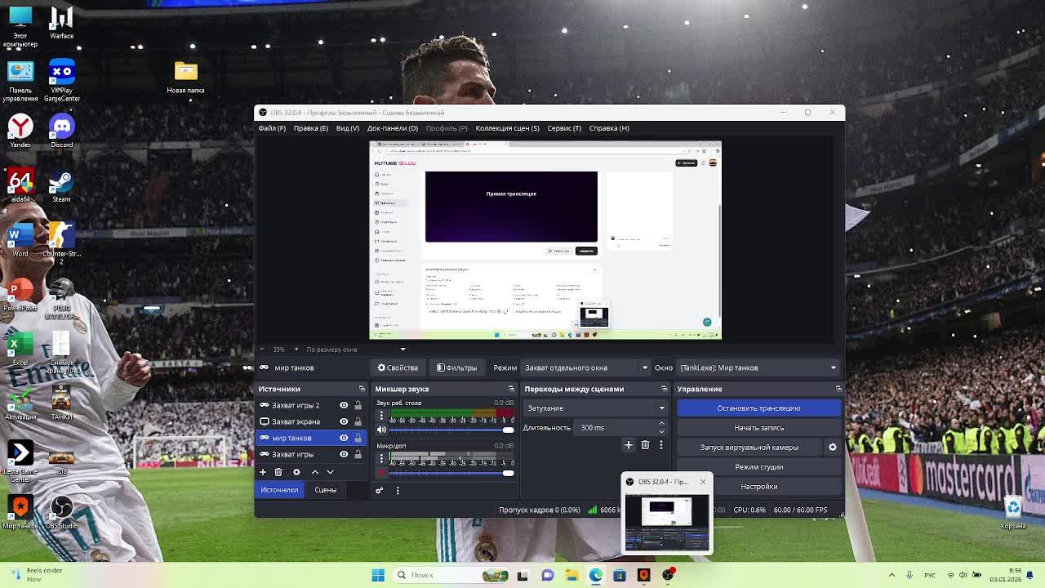Pop out the Микшер звука dock

511,389
